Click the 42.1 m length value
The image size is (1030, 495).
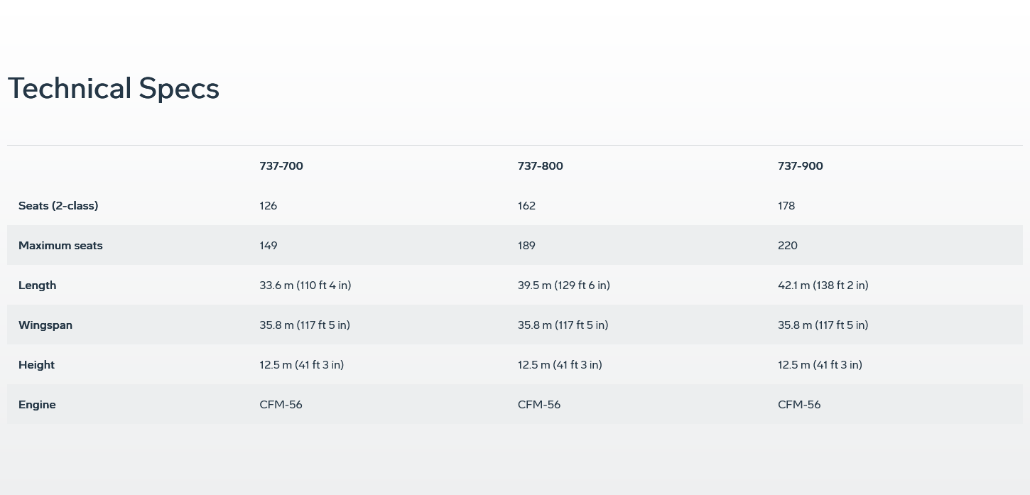click(x=823, y=285)
